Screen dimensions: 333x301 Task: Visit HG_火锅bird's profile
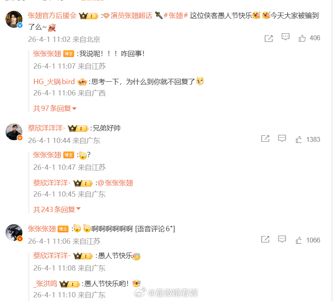point(54,82)
